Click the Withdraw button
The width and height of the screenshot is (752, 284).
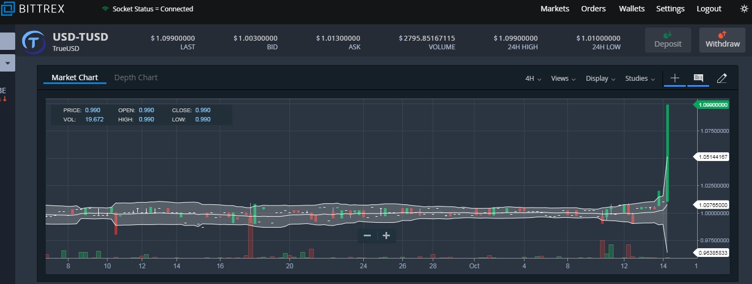[722, 40]
